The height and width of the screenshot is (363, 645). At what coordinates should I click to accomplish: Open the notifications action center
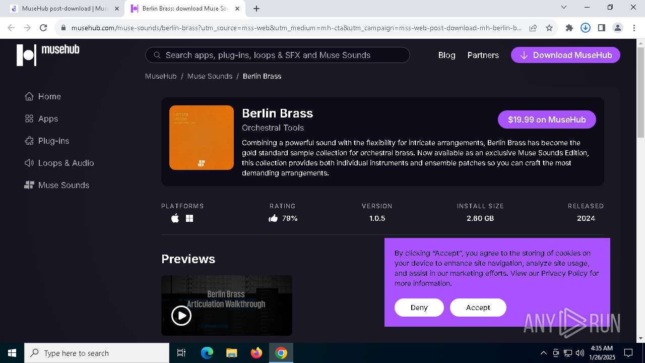click(x=628, y=353)
